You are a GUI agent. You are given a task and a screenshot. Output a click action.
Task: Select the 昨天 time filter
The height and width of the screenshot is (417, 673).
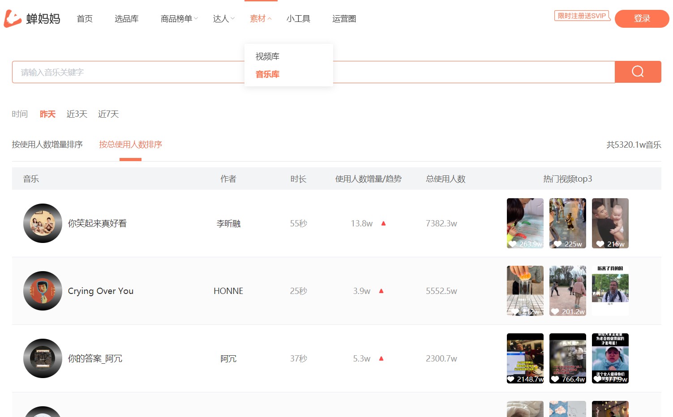coord(47,114)
